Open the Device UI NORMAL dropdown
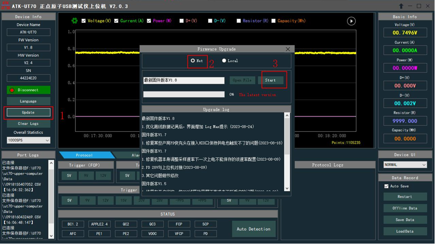 click(x=405, y=165)
